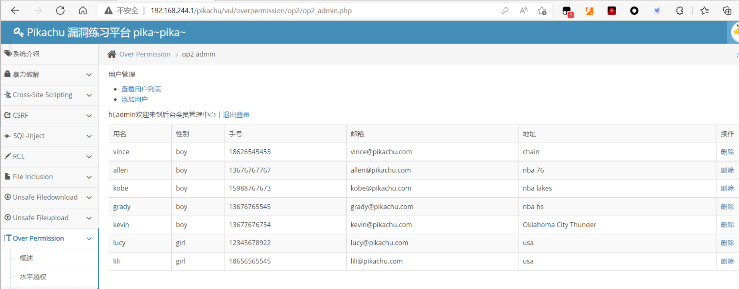The width and height of the screenshot is (739, 289).
Task: Click the not secure warning icon
Action: click(108, 11)
